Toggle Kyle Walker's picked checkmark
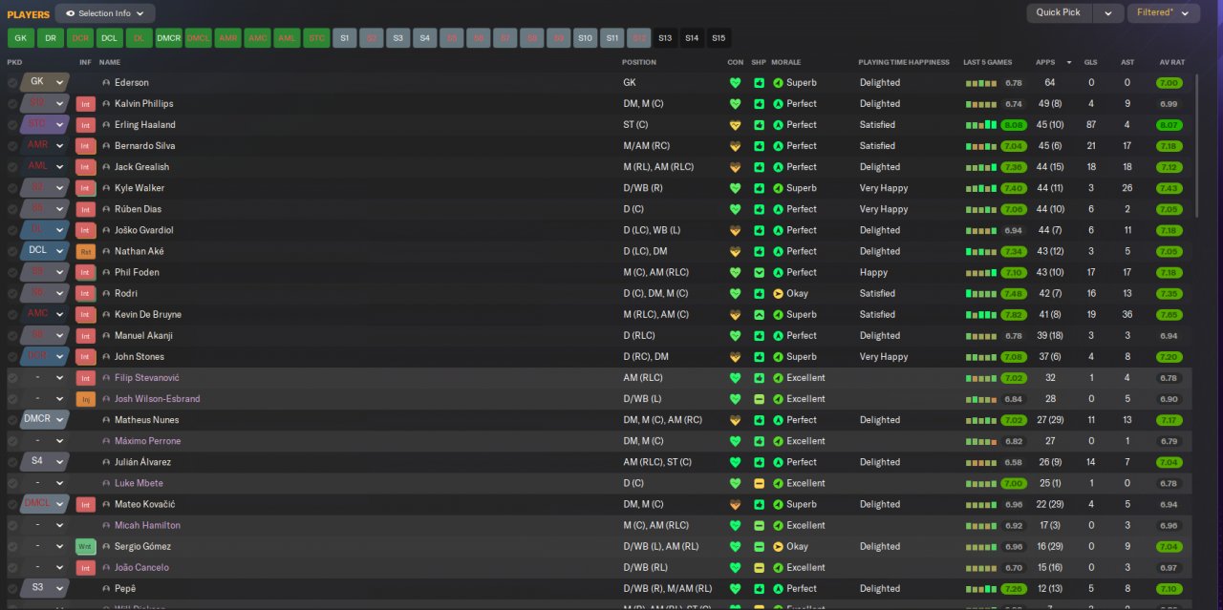Viewport: 1223px width, 610px height. pyautogui.click(x=12, y=189)
